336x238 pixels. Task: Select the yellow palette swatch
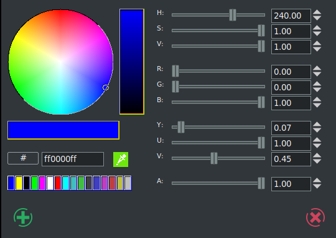click(x=19, y=183)
